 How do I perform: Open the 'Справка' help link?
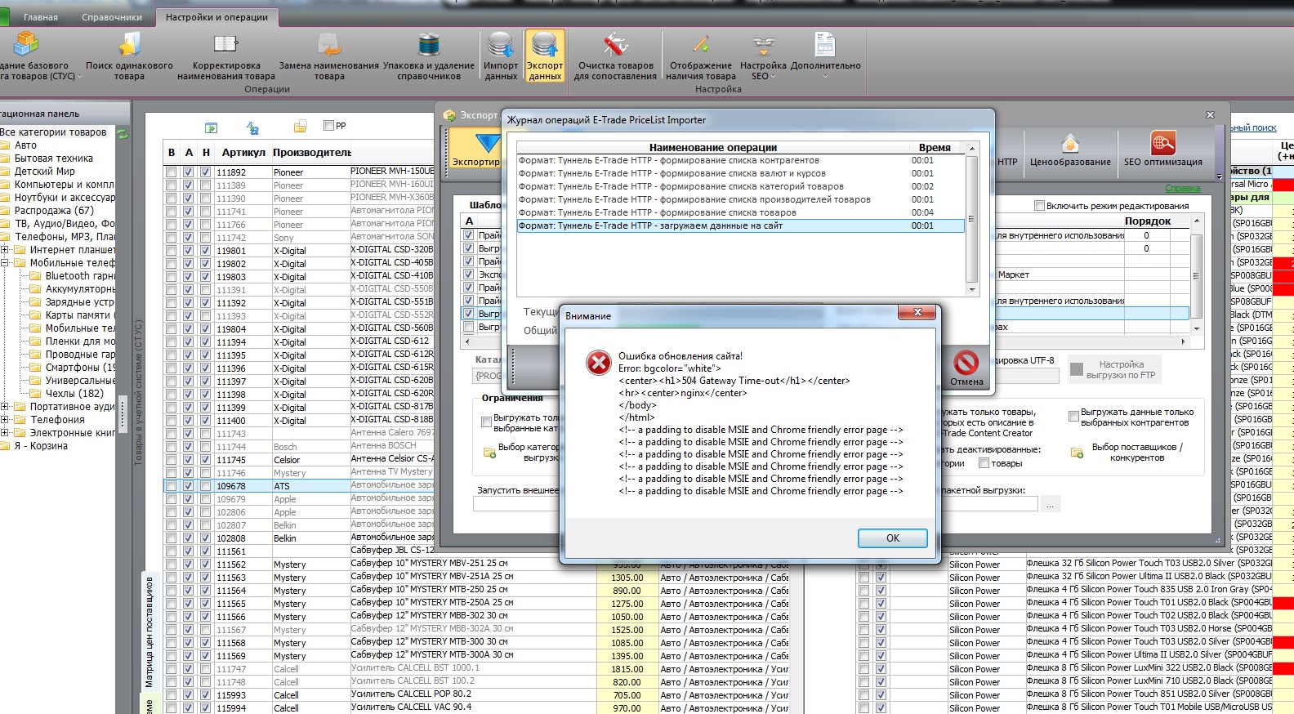(x=1183, y=188)
